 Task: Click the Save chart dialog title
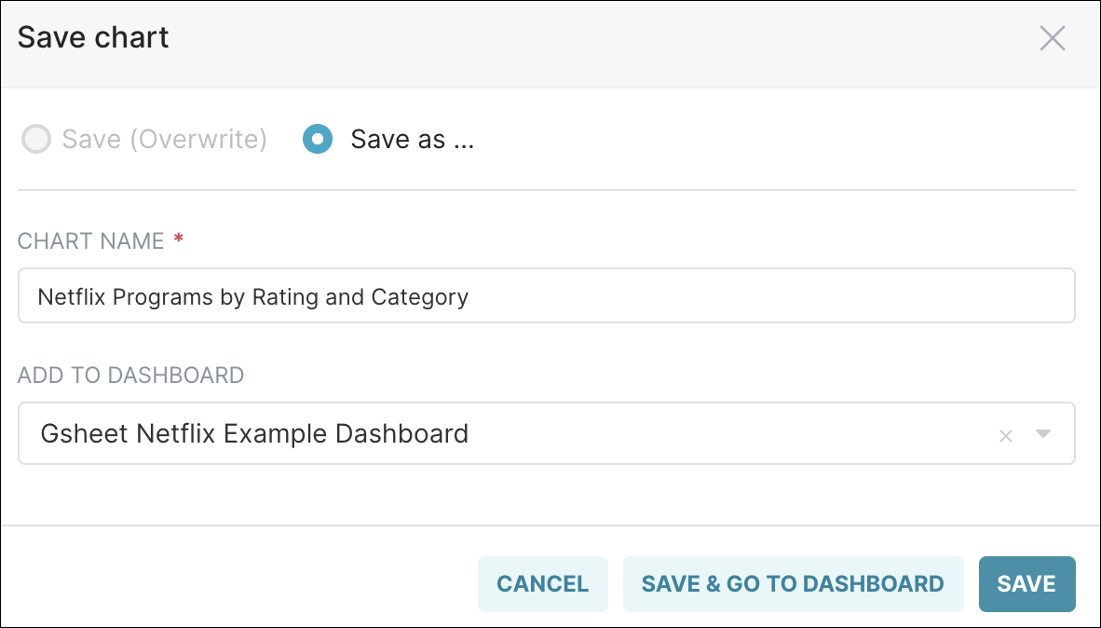pyautogui.click(x=92, y=37)
